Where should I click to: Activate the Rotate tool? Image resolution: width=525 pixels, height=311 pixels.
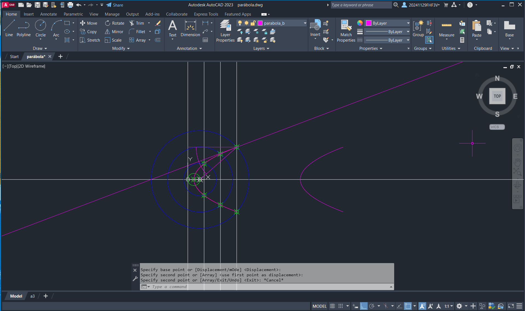[108, 23]
